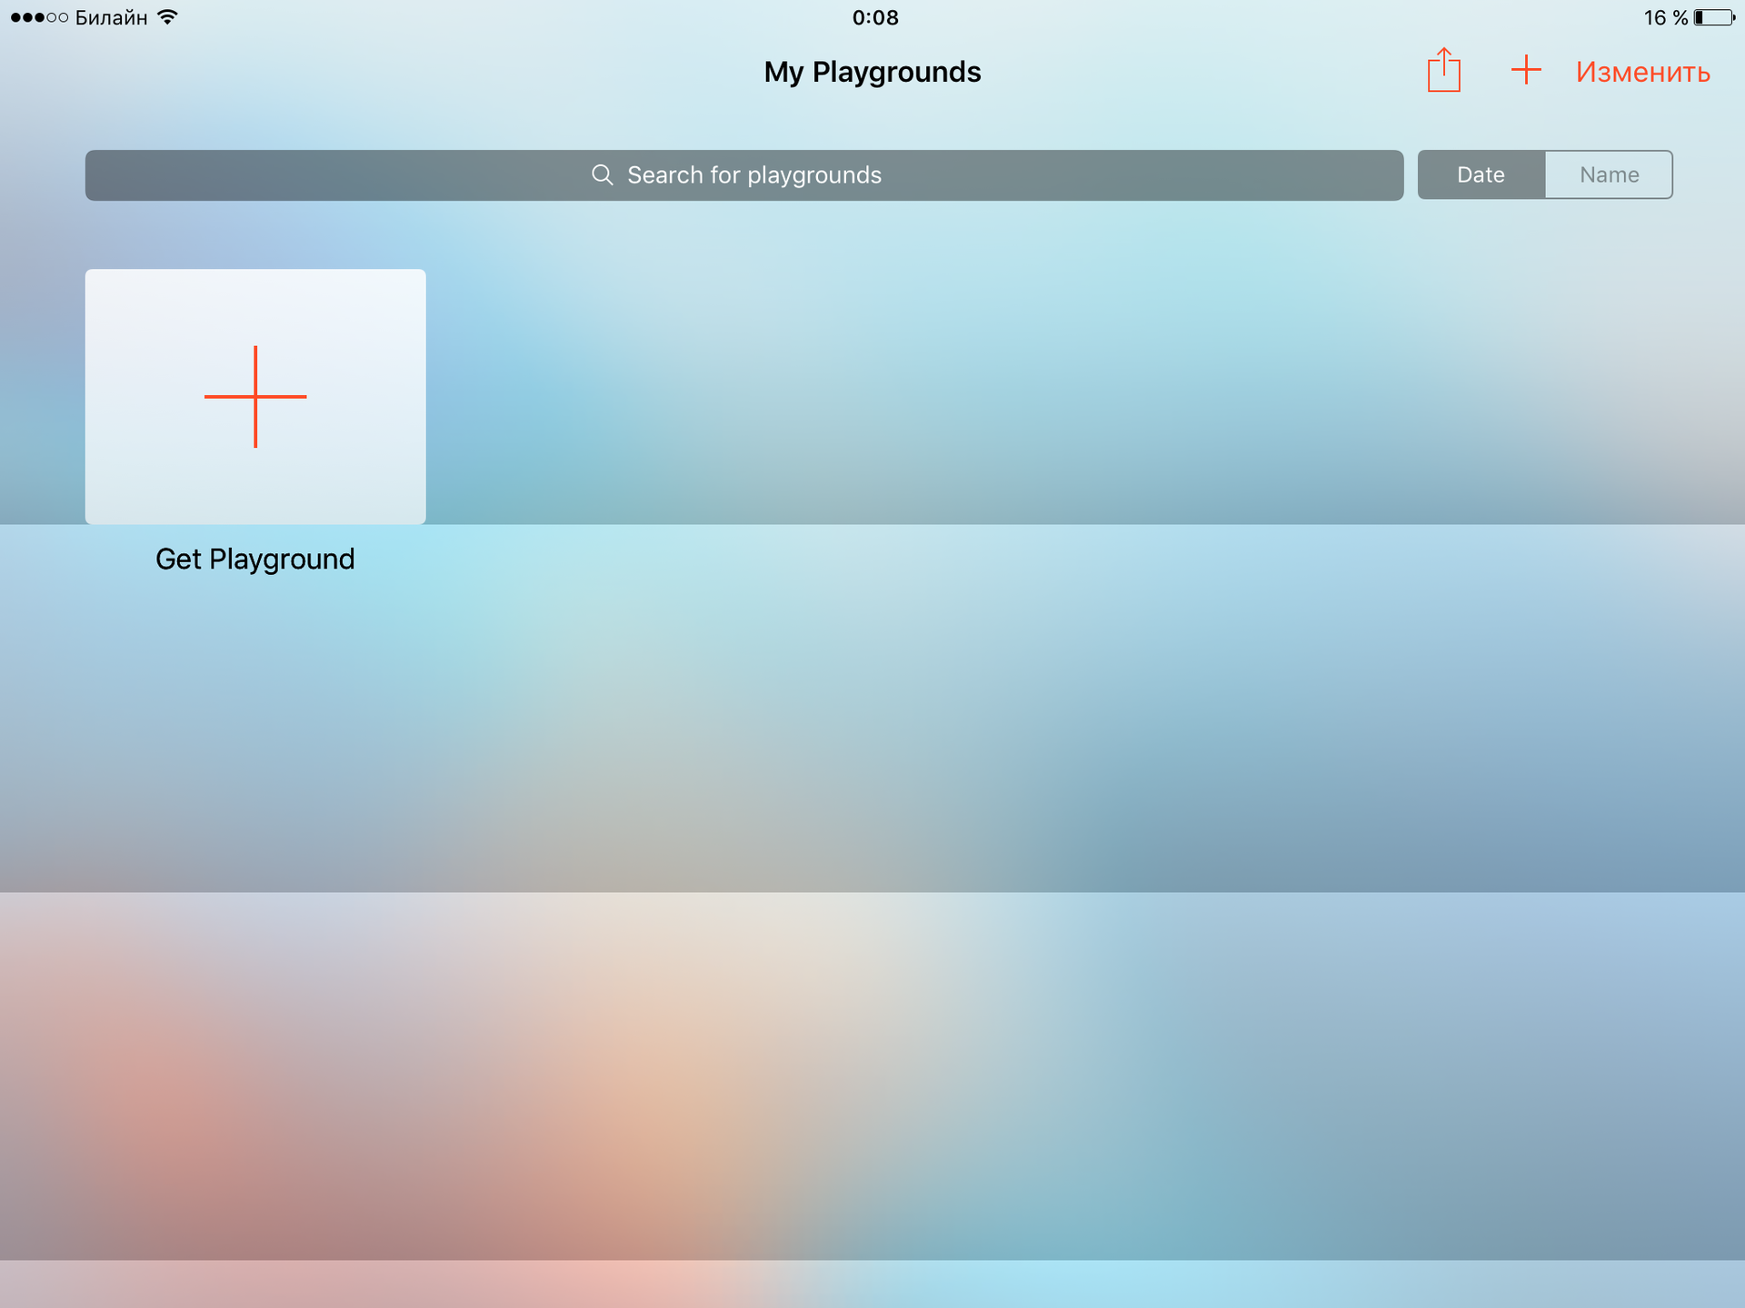Click the Get Playground label
Image resolution: width=1745 pixels, height=1308 pixels.
click(255, 559)
